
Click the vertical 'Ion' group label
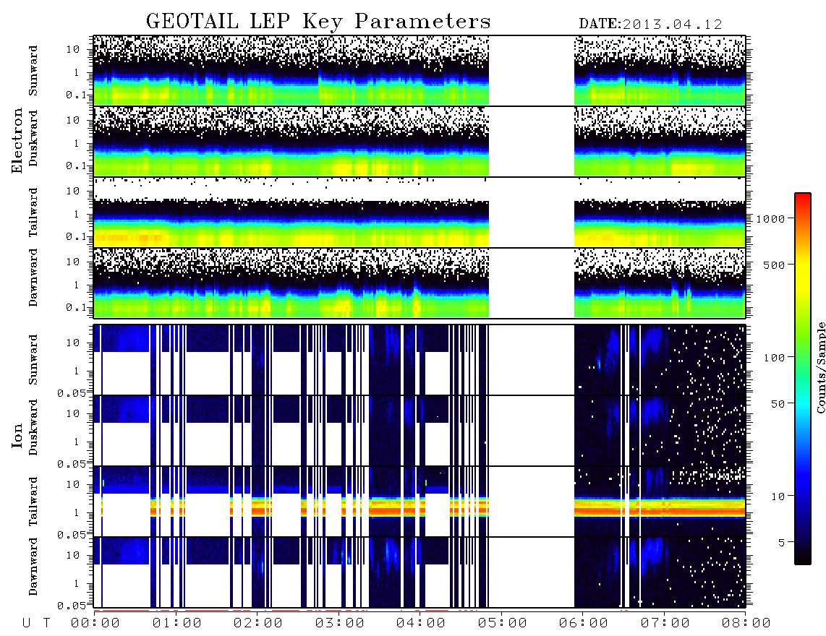coord(17,436)
